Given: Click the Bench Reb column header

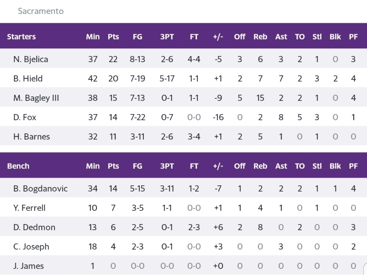Looking at the screenshot, I should [260, 166].
